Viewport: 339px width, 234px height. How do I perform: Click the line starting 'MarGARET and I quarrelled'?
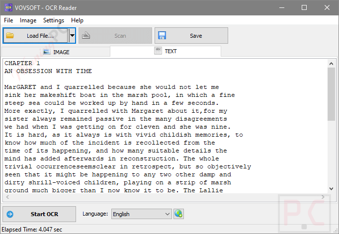tap(112, 87)
